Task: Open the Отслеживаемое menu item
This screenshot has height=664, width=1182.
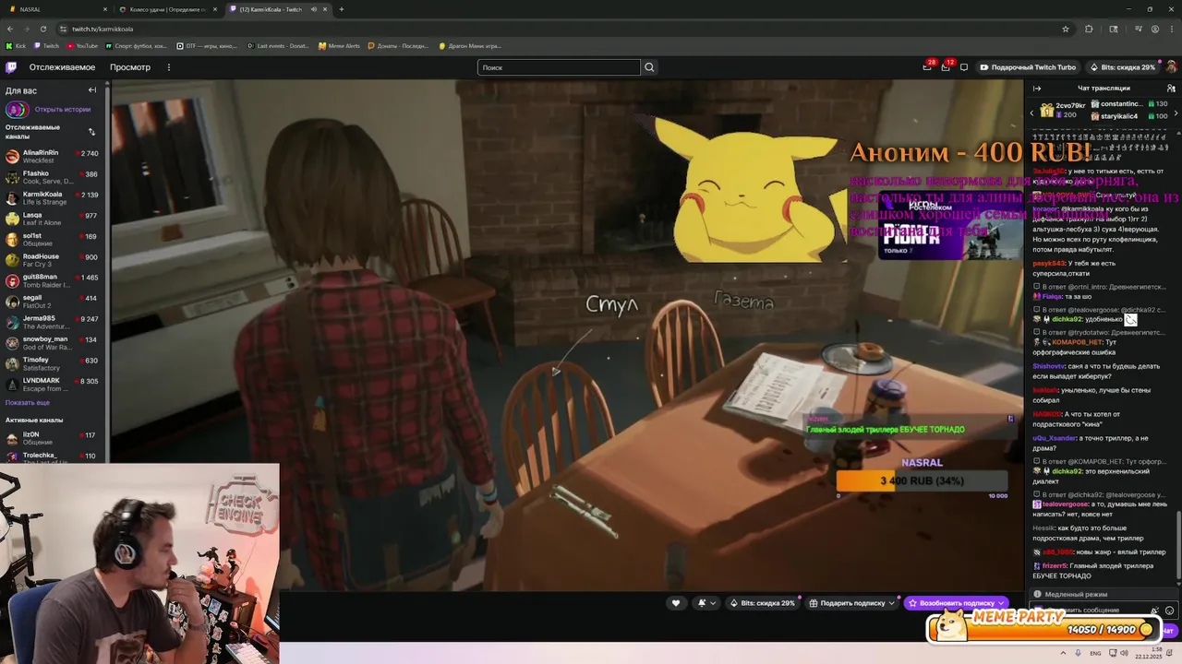Action: pyautogui.click(x=62, y=67)
